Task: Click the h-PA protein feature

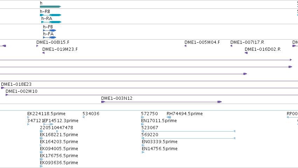Action: (50, 37)
